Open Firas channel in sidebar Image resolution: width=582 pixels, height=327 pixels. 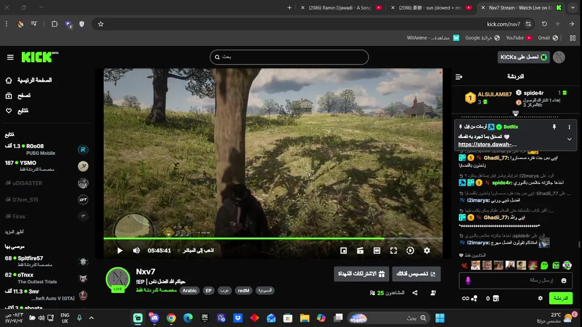[x=47, y=216]
